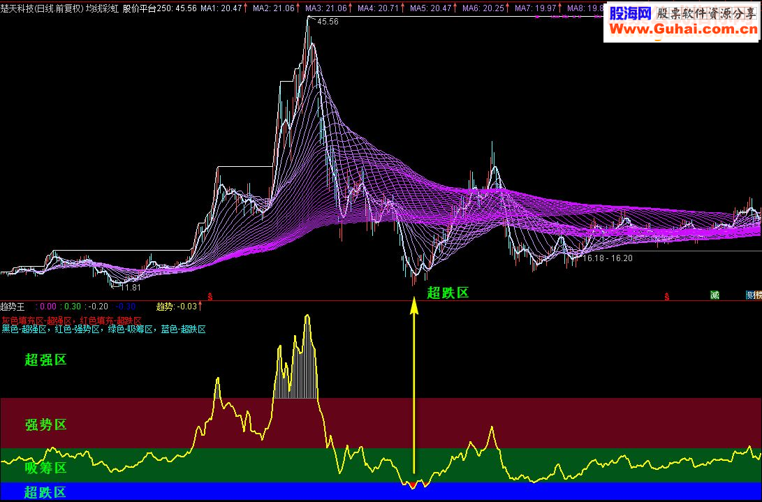Select the 均线彩虹 indicator name
This screenshot has width=762, height=502.
click(x=103, y=8)
